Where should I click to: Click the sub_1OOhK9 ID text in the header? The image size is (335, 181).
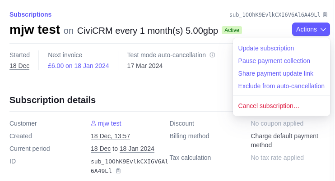click(x=275, y=15)
